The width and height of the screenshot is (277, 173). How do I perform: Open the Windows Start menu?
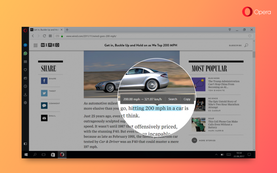pyautogui.click(x=26, y=154)
